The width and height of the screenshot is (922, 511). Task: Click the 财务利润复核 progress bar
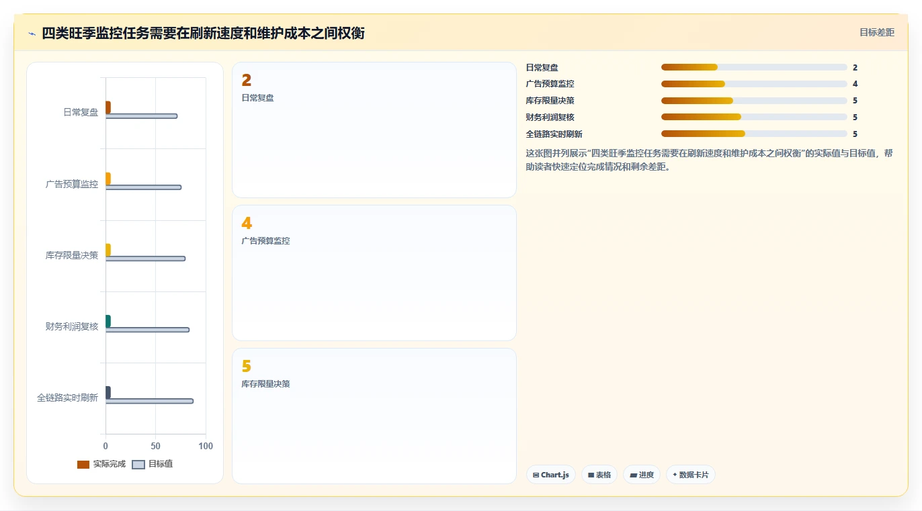tap(754, 117)
